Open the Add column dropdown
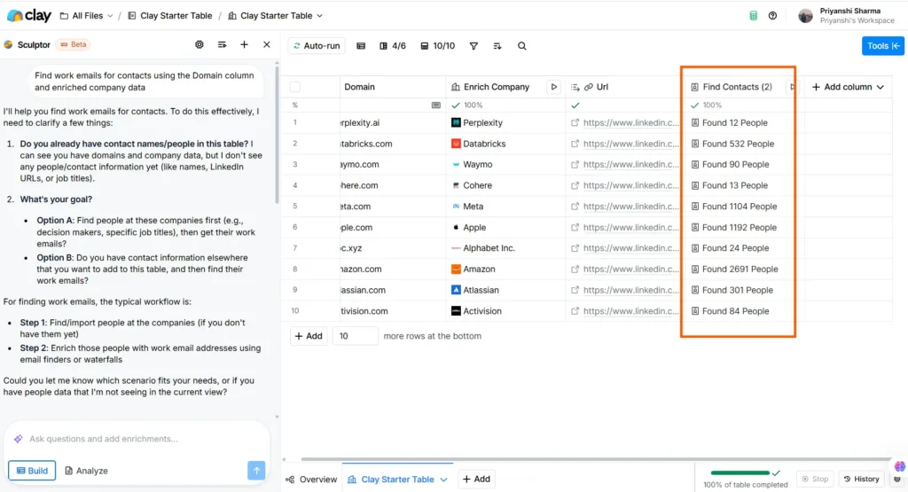 click(848, 87)
